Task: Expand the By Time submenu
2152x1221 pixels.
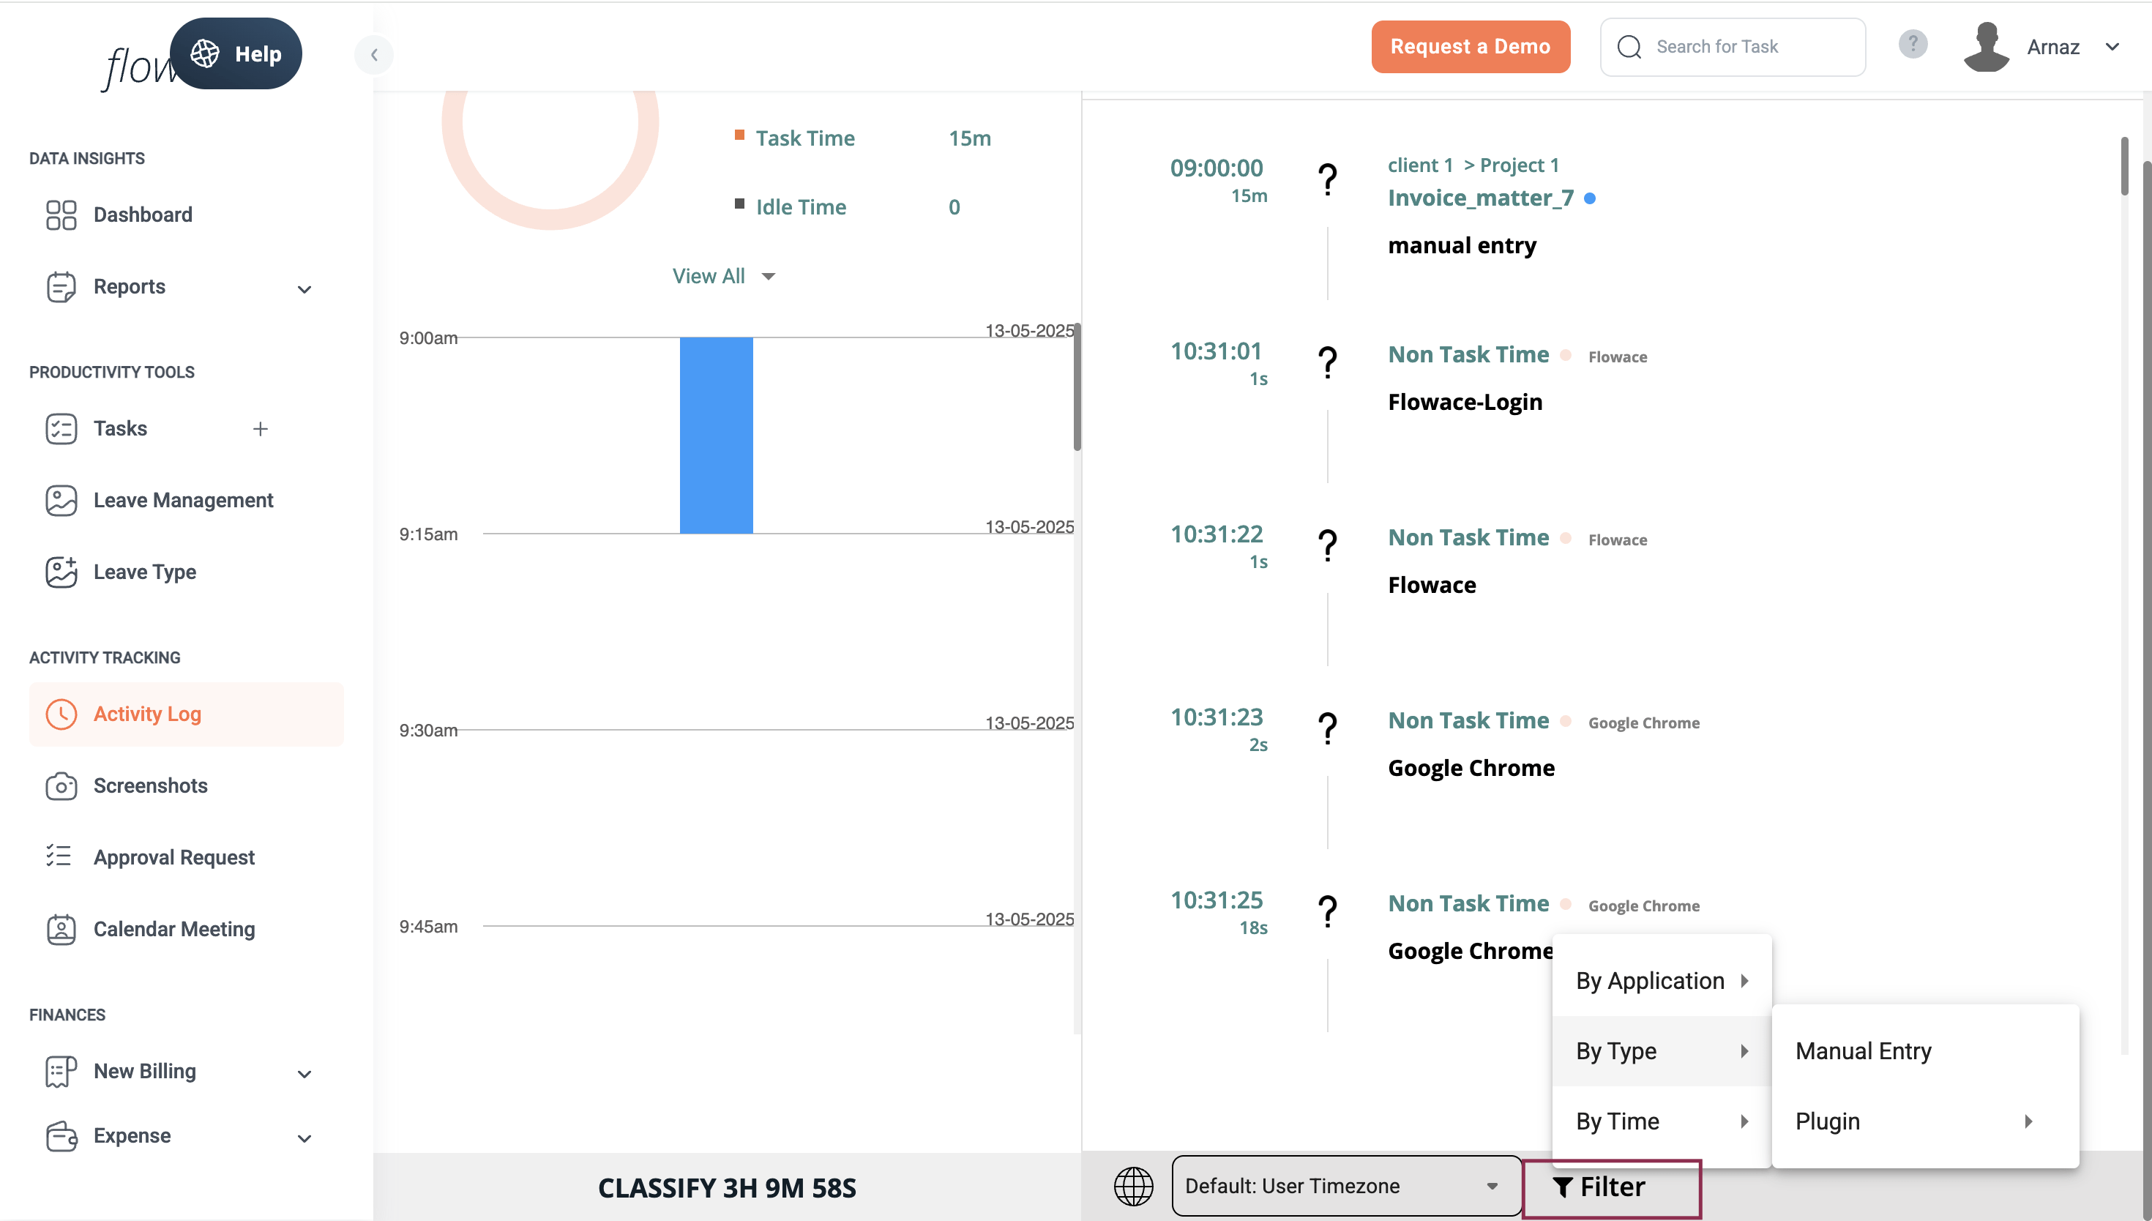Action: (x=1662, y=1121)
